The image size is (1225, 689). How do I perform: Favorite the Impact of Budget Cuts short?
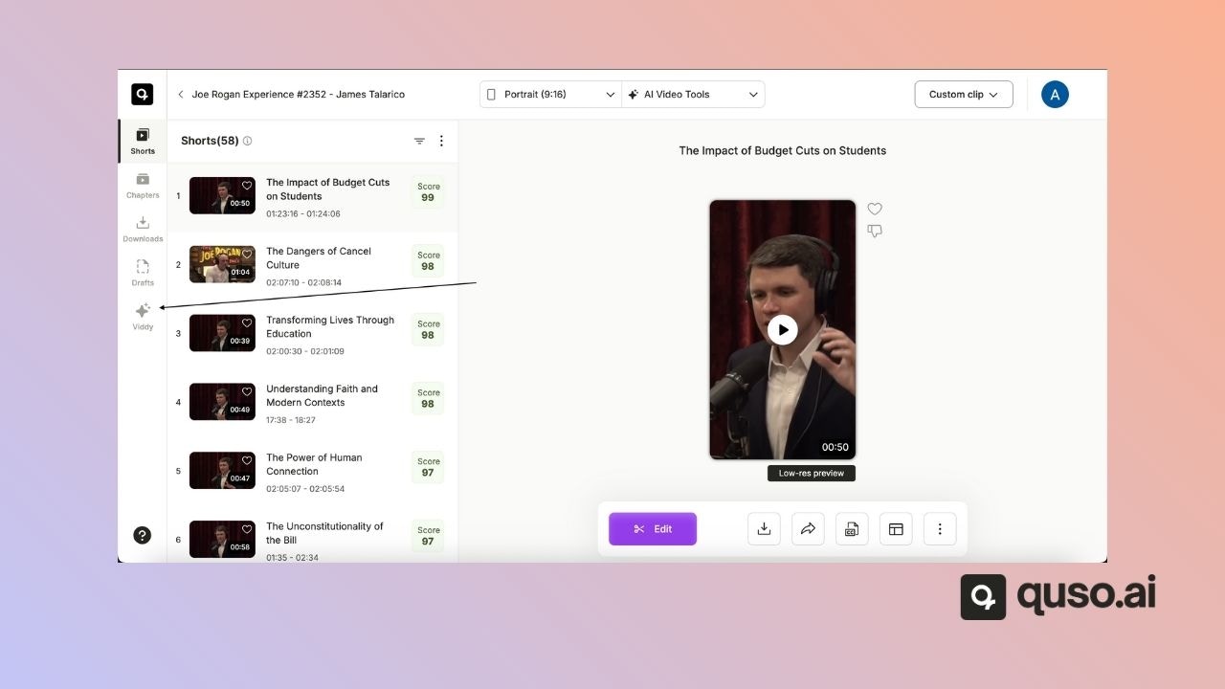pyautogui.click(x=247, y=186)
